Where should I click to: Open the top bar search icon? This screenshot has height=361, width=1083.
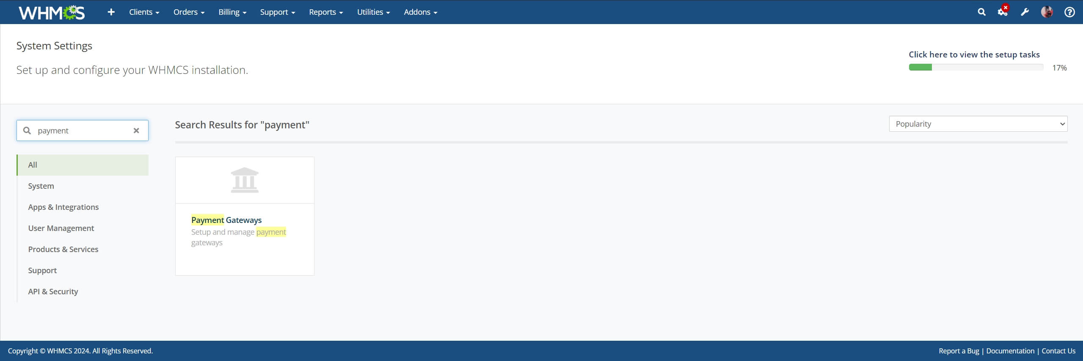tap(981, 12)
